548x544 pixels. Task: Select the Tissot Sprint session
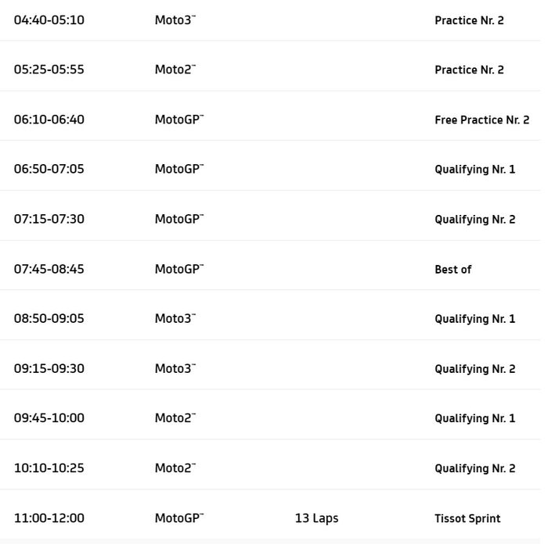tap(467, 518)
